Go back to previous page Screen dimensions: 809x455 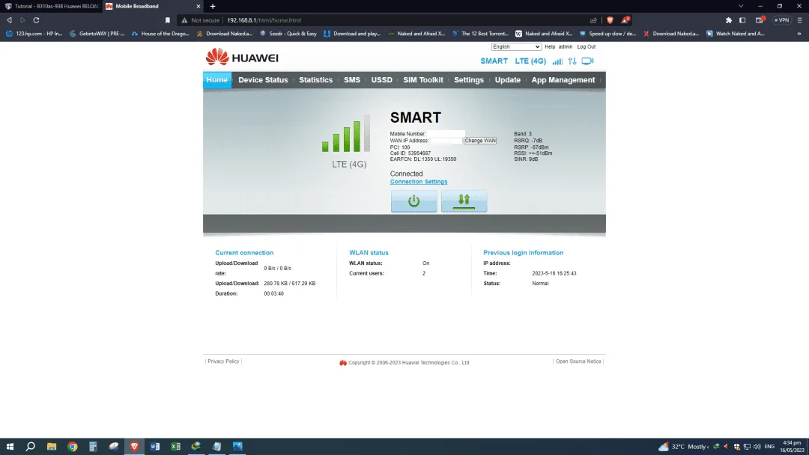pos(9,20)
